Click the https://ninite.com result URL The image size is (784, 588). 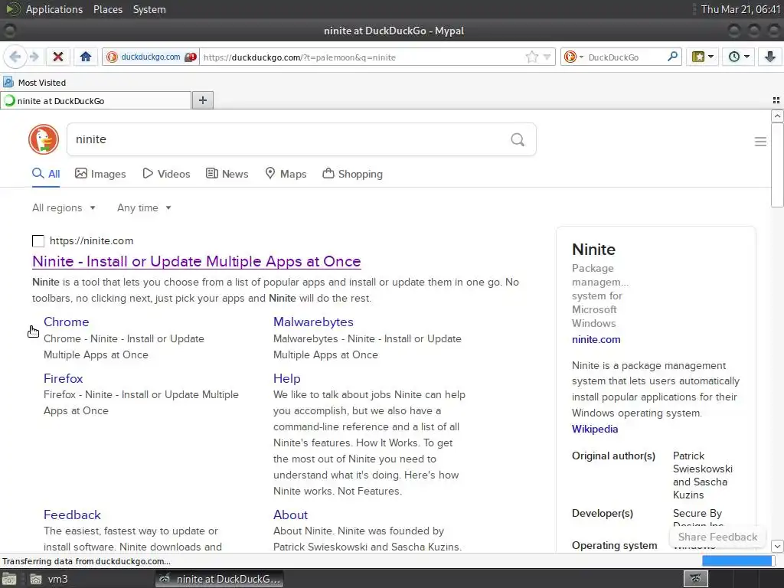92,240
